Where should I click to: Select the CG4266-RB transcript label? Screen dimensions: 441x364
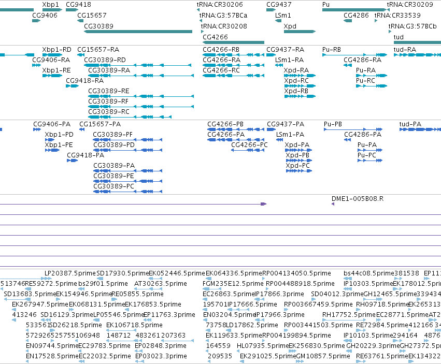tap(221, 50)
